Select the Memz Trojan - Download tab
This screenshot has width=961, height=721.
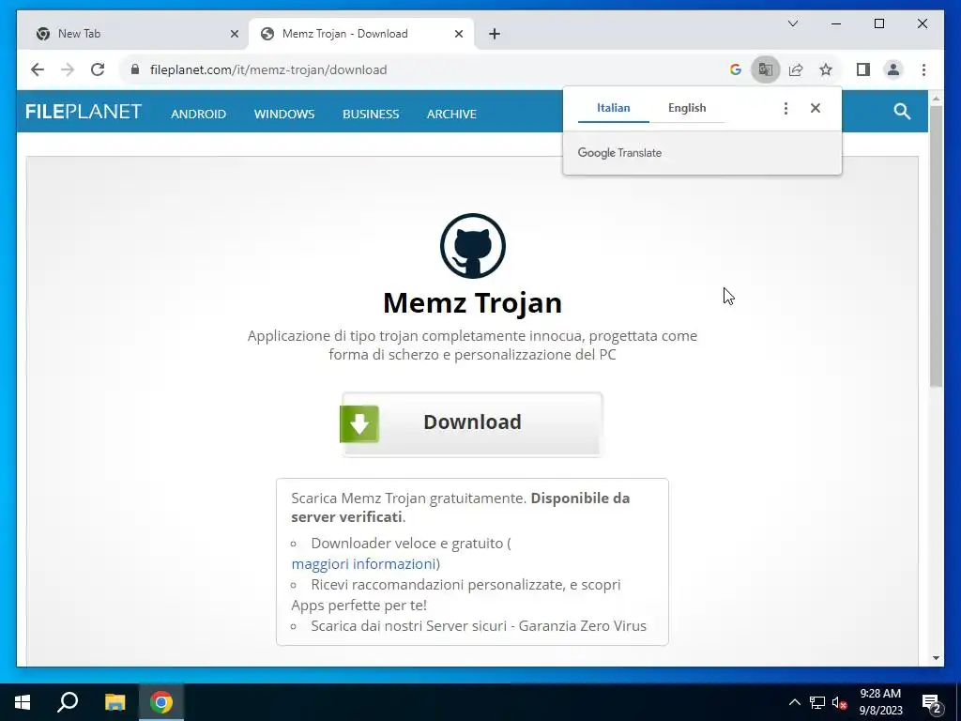click(361, 34)
